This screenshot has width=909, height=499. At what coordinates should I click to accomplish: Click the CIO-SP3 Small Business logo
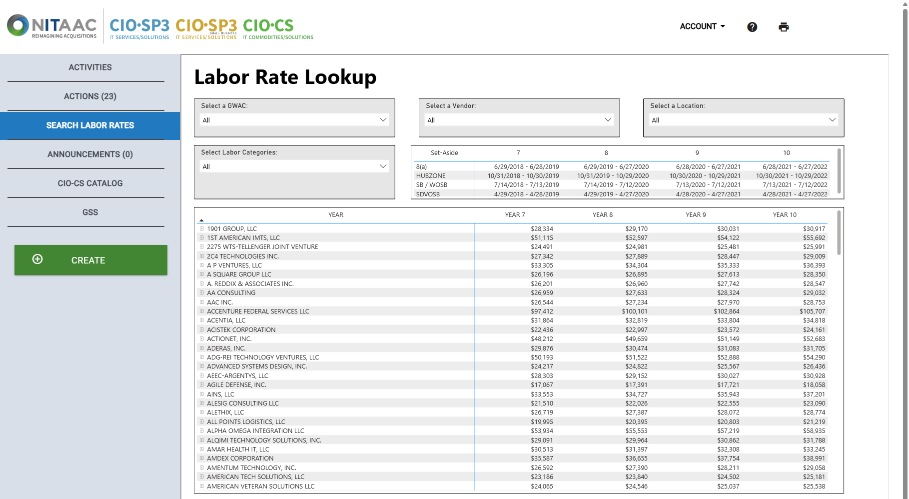tap(206, 26)
